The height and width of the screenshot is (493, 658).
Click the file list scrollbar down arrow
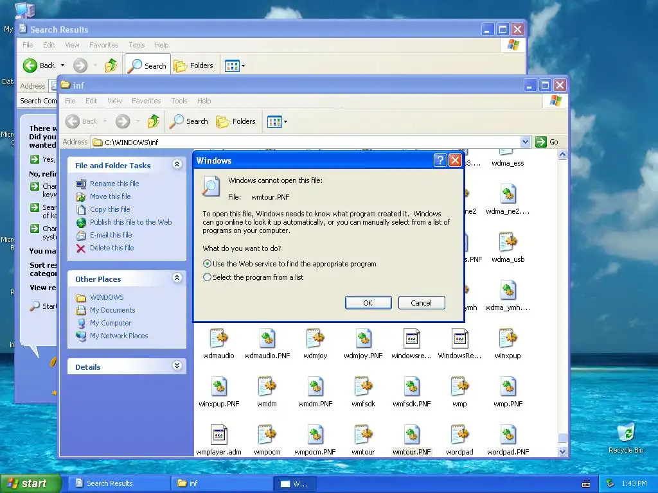[562, 451]
